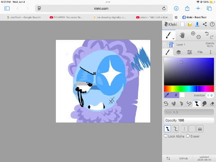The image size is (216, 162).
Task: Click the blue Save image download icon
Action: (x=197, y=24)
